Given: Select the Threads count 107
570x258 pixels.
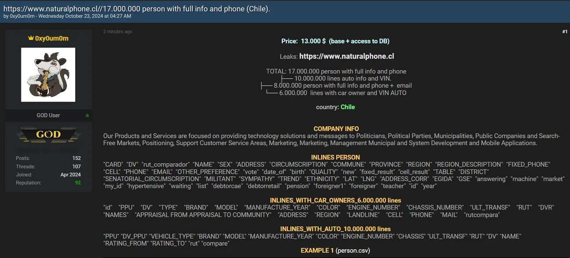Looking at the screenshot, I should pos(76,167).
